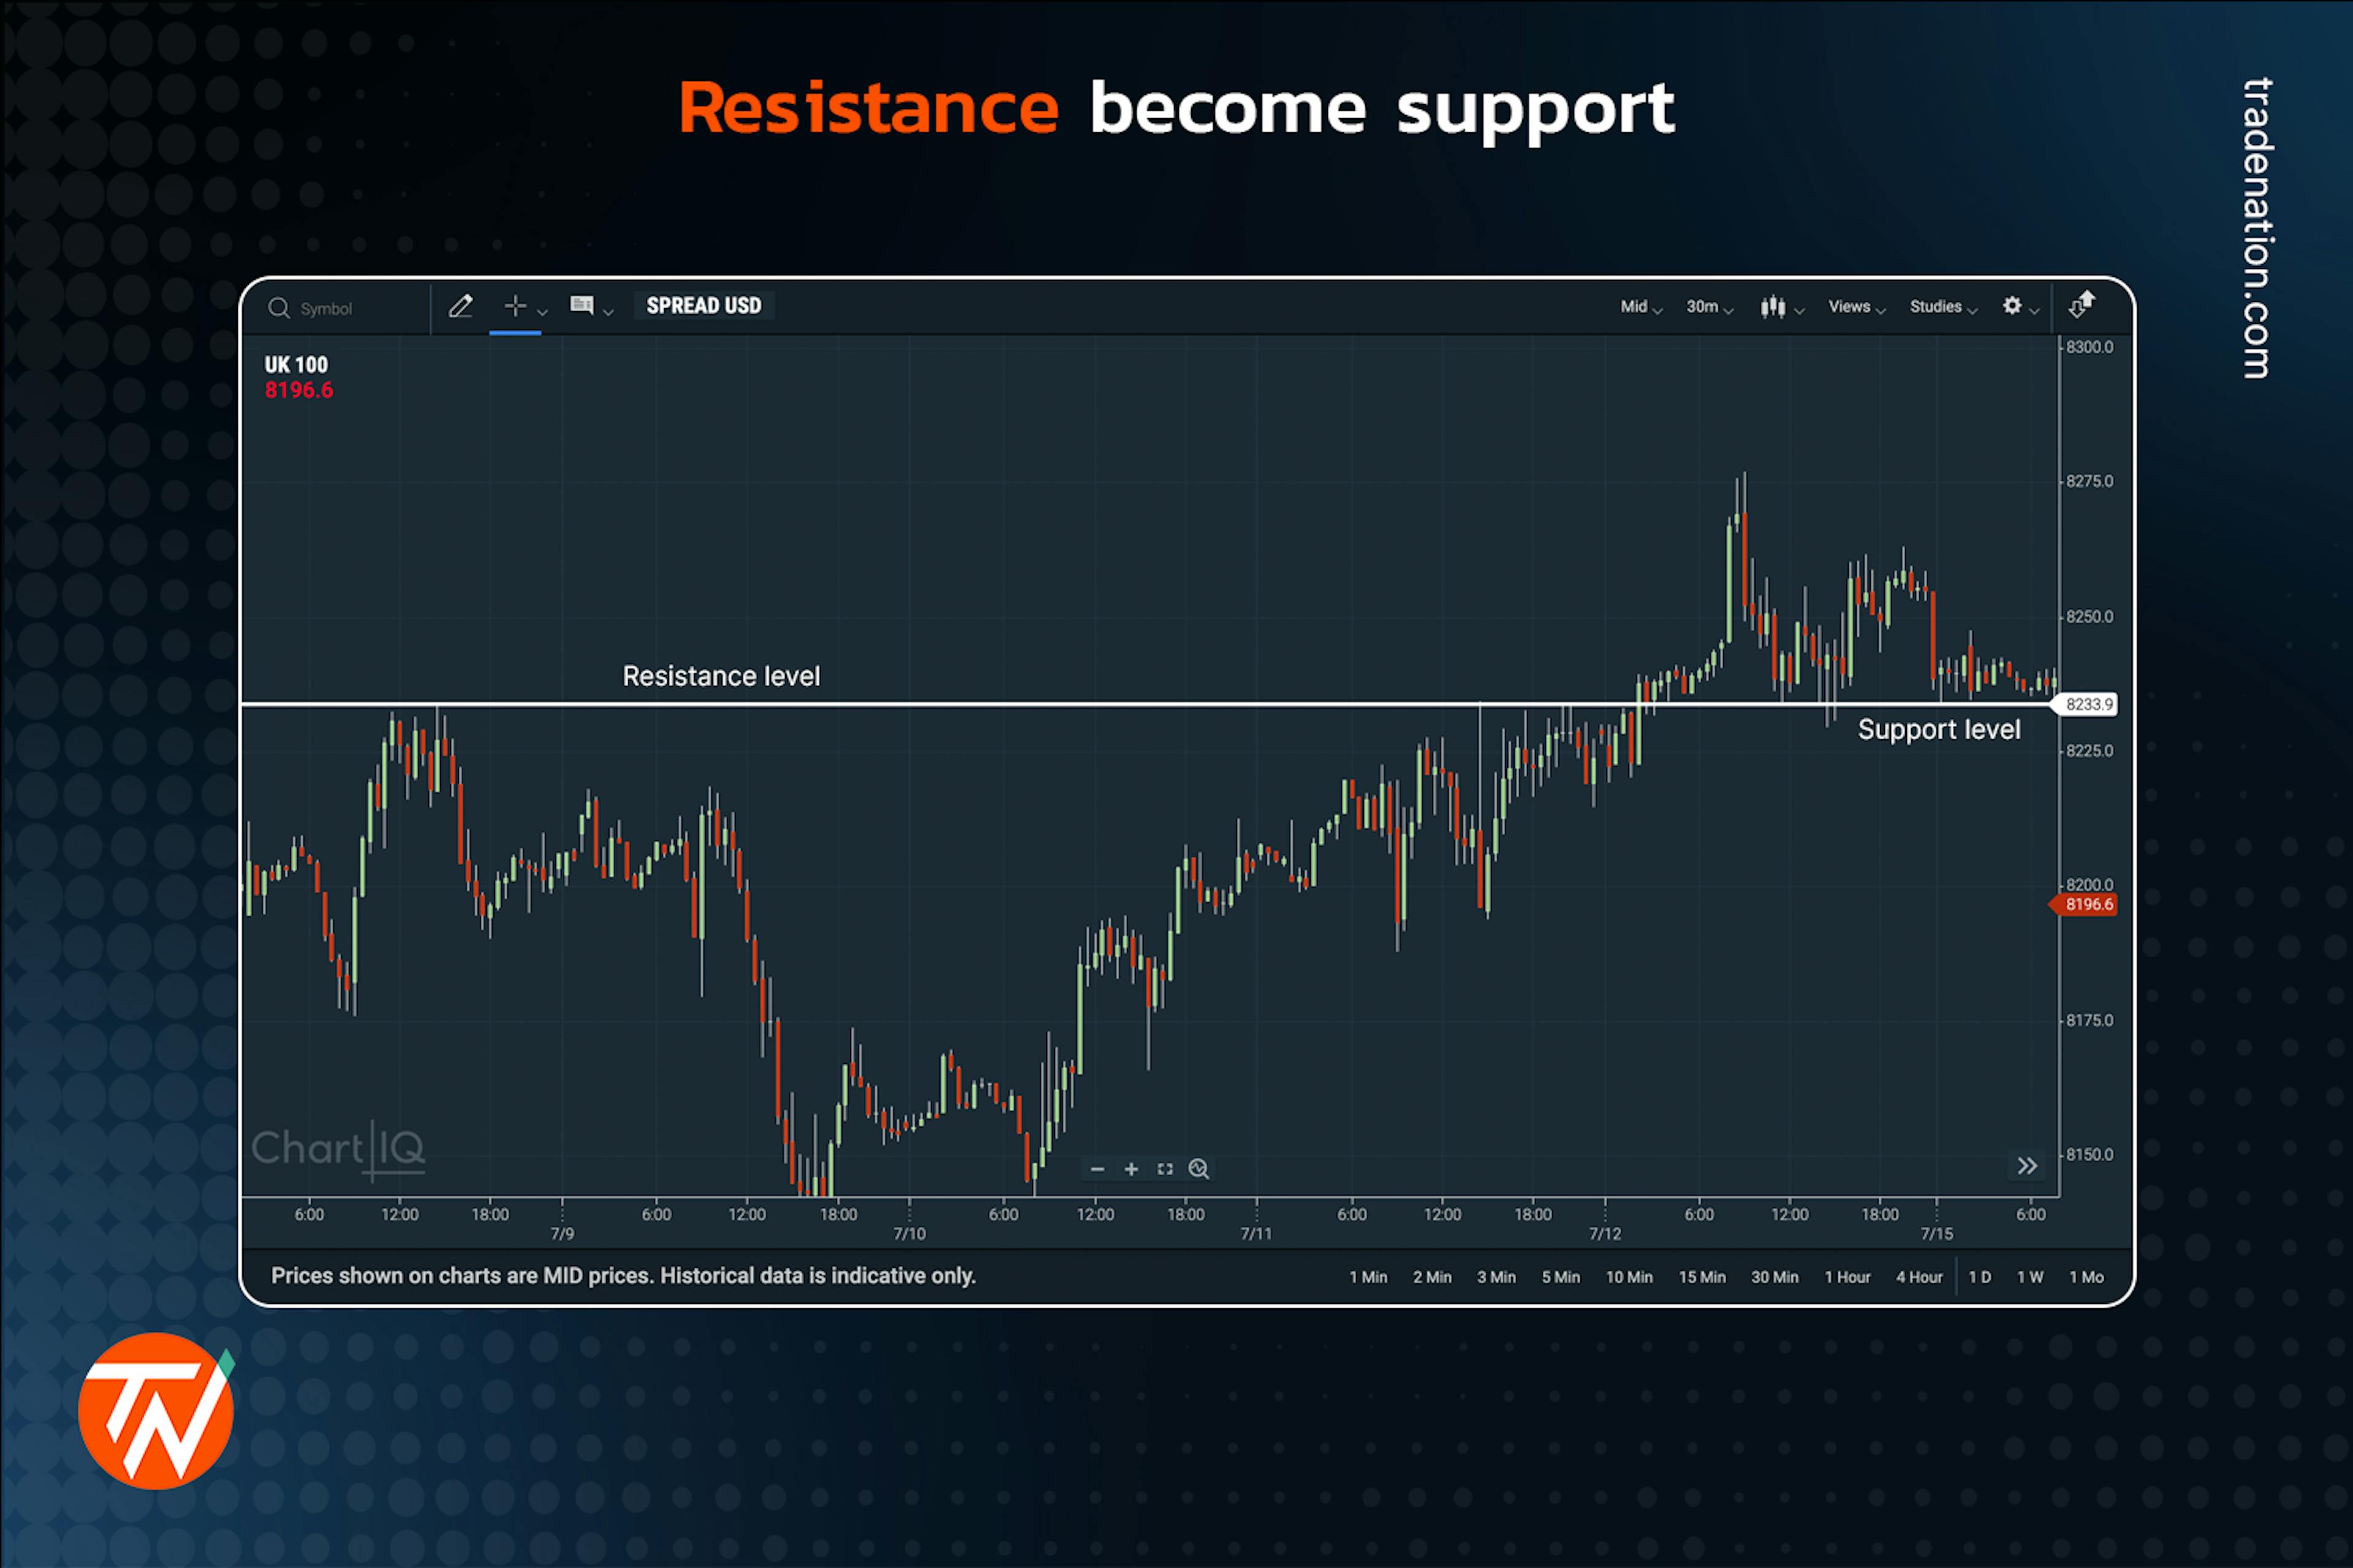Expand the annotation icon dropdown arrow
The width and height of the screenshot is (2353, 1568).
click(x=607, y=312)
